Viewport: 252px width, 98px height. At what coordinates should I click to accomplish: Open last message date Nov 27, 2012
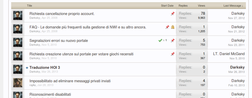[236, 18]
